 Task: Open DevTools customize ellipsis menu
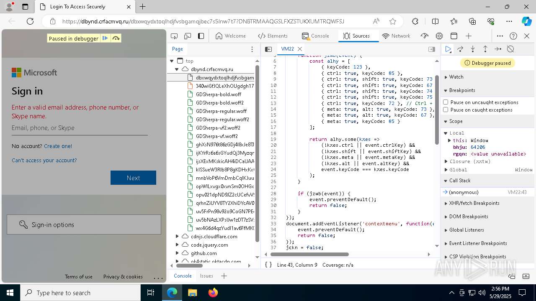[500, 36]
